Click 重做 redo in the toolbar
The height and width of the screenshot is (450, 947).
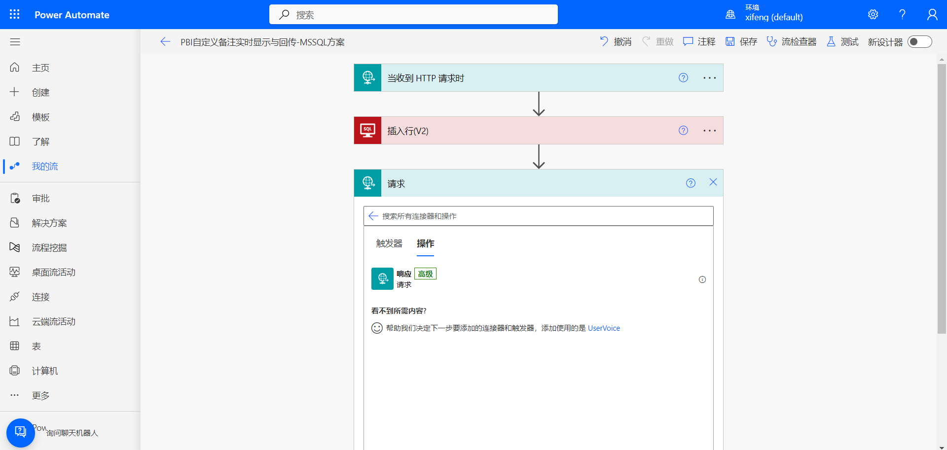point(657,42)
